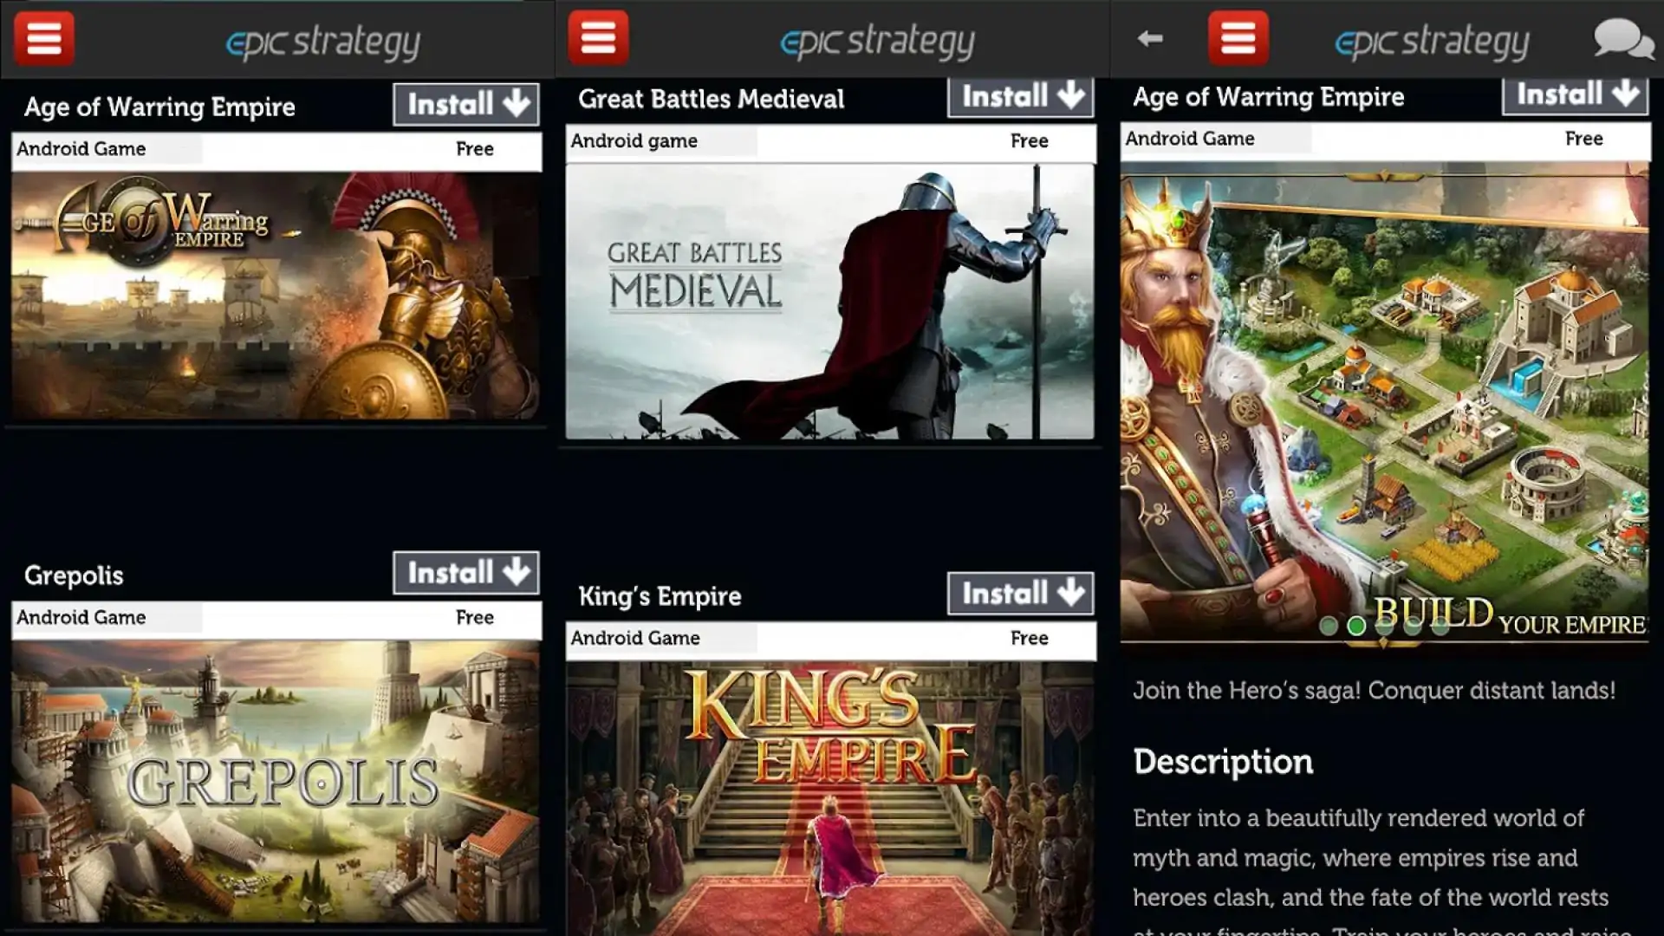
Task: Open the Grepolis banner image
Action: pos(276,781)
